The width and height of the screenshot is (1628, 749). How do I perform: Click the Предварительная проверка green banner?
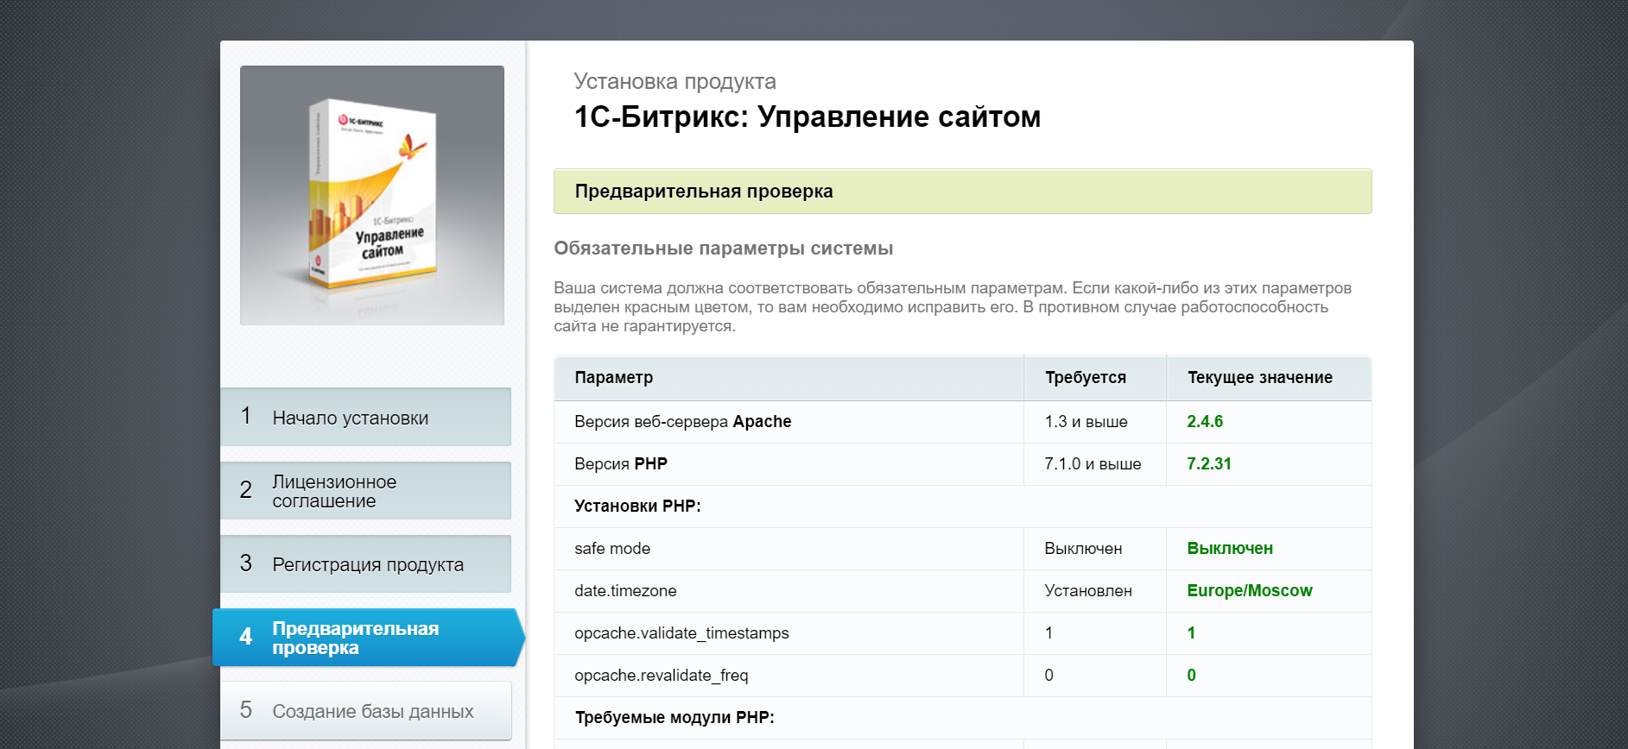pos(963,192)
